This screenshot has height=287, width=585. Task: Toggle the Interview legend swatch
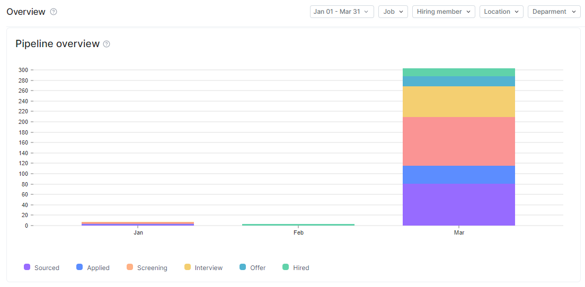[x=187, y=267]
